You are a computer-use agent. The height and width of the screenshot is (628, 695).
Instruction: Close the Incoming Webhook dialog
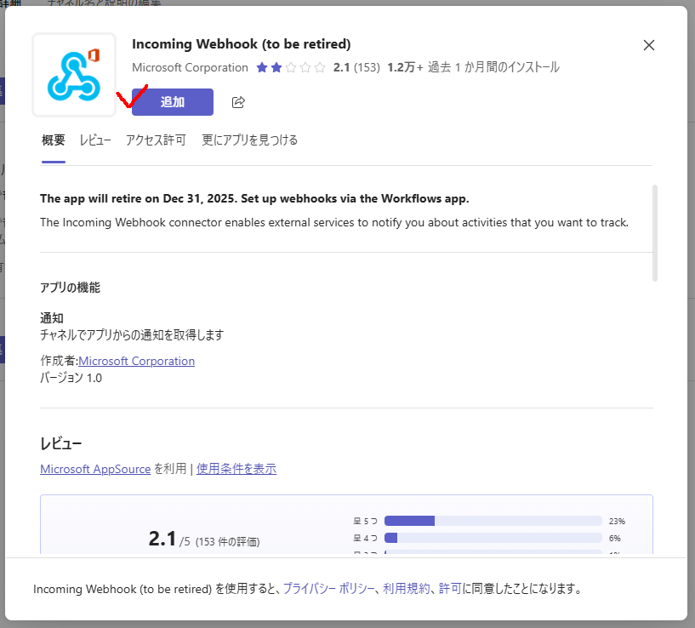pyautogui.click(x=648, y=45)
